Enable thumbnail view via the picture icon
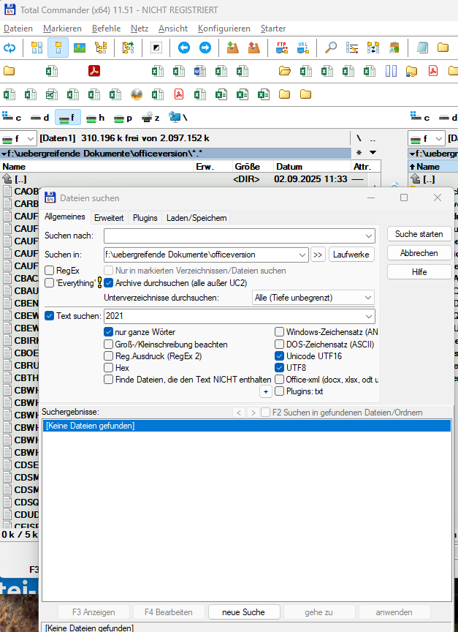Screen dimensions: 458x632 coord(80,48)
